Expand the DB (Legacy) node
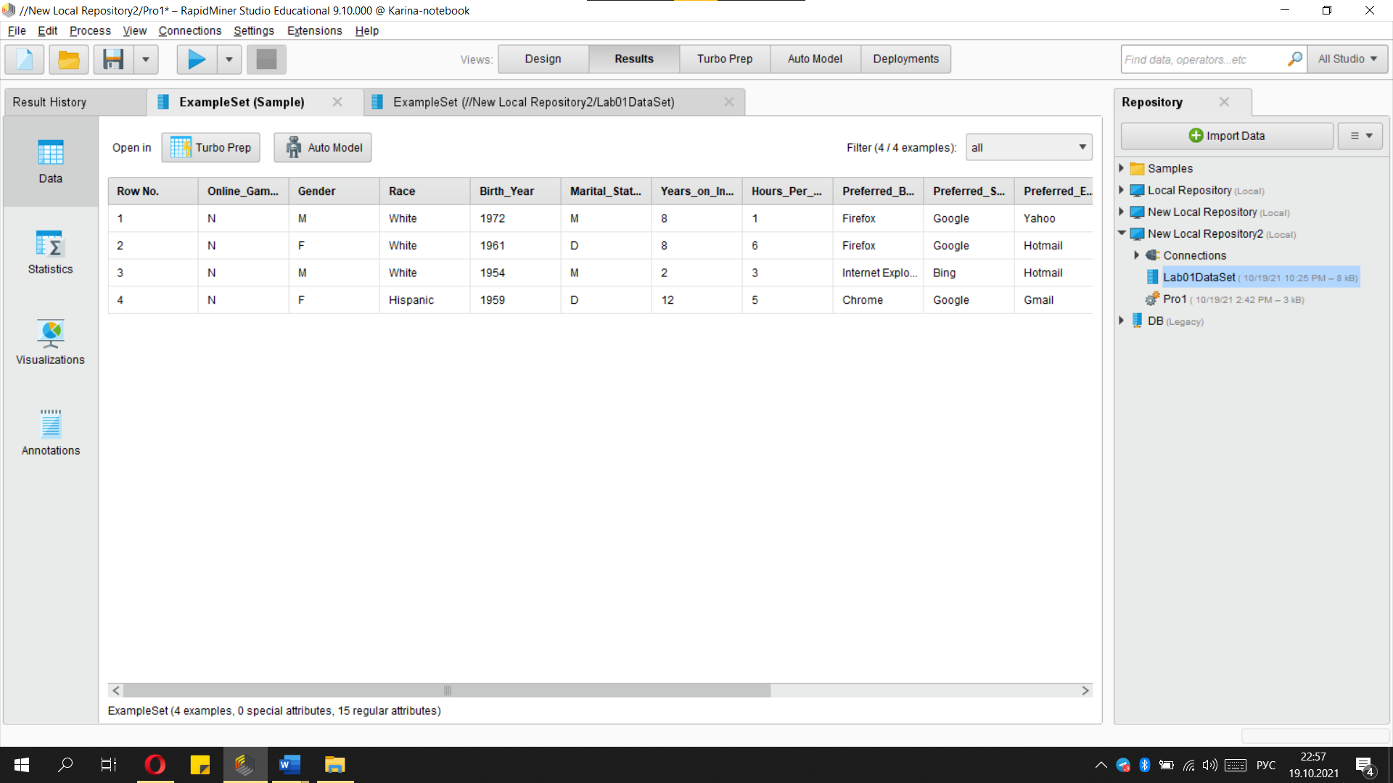Screen dimensions: 1393x783 [x=1122, y=320]
